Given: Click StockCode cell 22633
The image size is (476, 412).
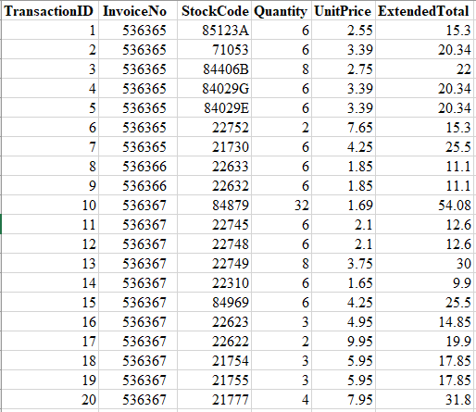Looking at the screenshot, I should pyautogui.click(x=215, y=167).
